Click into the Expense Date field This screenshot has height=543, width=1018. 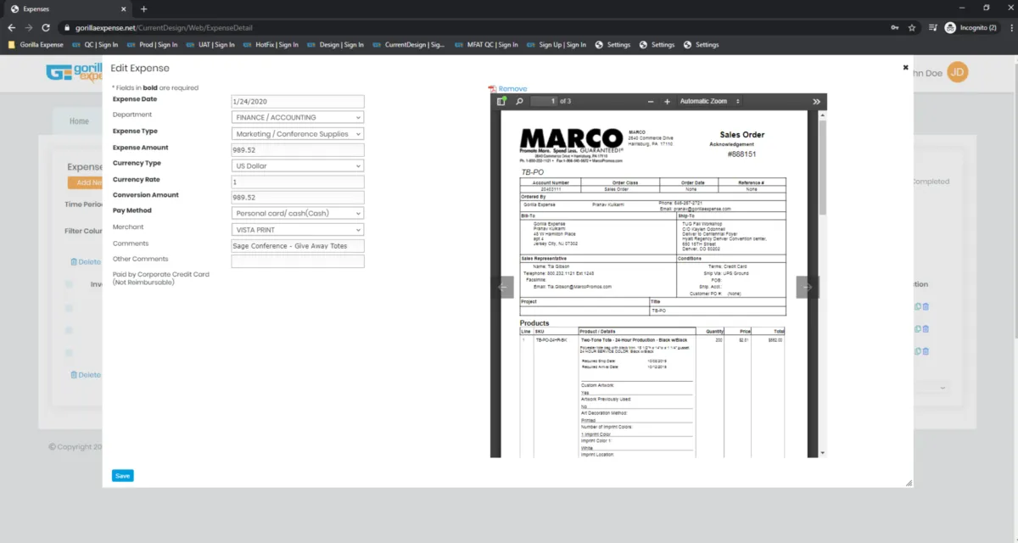(298, 102)
